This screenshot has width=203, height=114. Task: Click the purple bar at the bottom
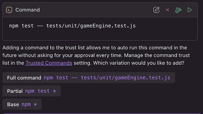(x=101, y=113)
